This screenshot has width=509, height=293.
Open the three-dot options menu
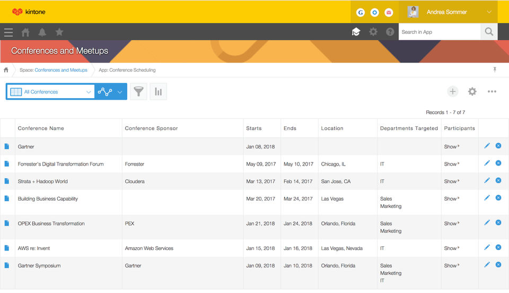coord(492,92)
